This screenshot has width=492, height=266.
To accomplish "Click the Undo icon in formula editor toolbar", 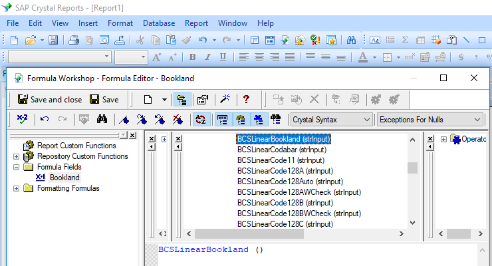I will tap(45, 119).
